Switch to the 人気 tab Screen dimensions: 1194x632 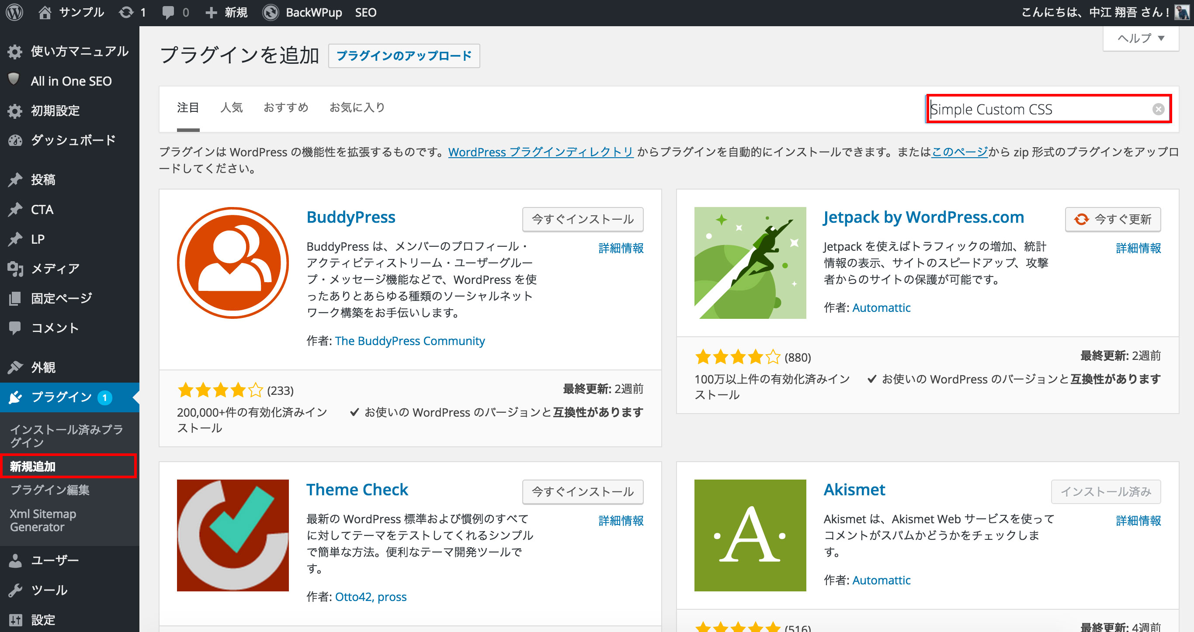[231, 107]
